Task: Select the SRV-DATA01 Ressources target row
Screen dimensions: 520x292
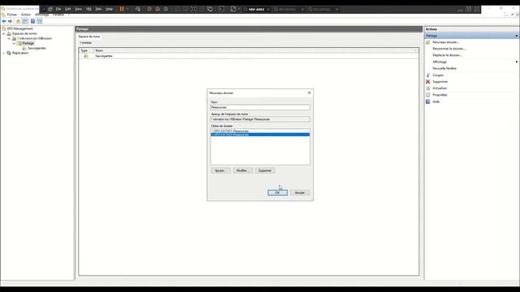Action: click(260, 131)
